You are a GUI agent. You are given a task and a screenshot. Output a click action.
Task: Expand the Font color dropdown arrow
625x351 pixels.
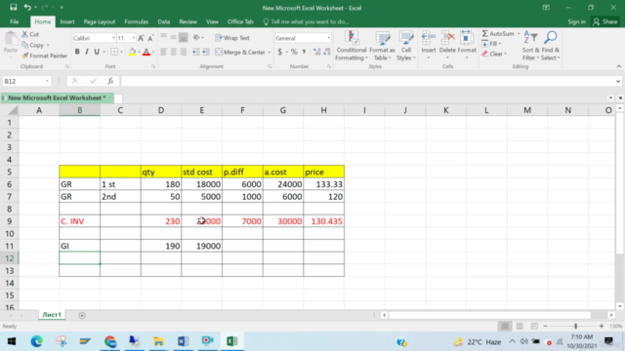click(x=153, y=52)
